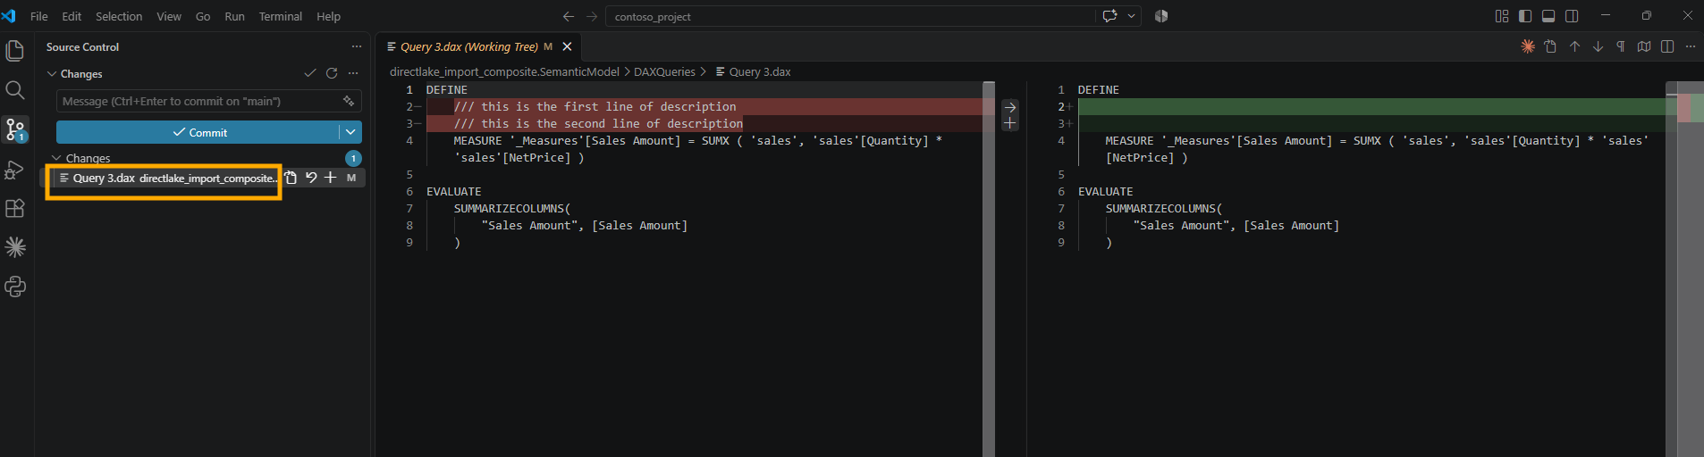Open file icon on Query 3.dax row
The image size is (1704, 457).
point(291,178)
